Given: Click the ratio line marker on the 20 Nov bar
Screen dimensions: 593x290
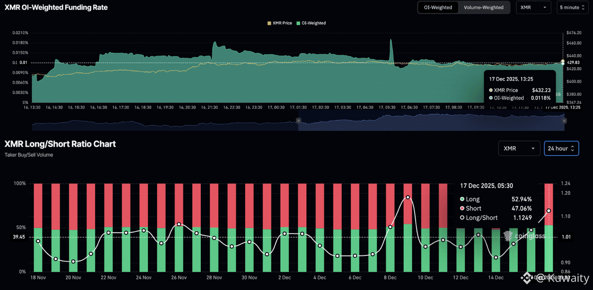Looking at the screenshot, I should (x=73, y=262).
